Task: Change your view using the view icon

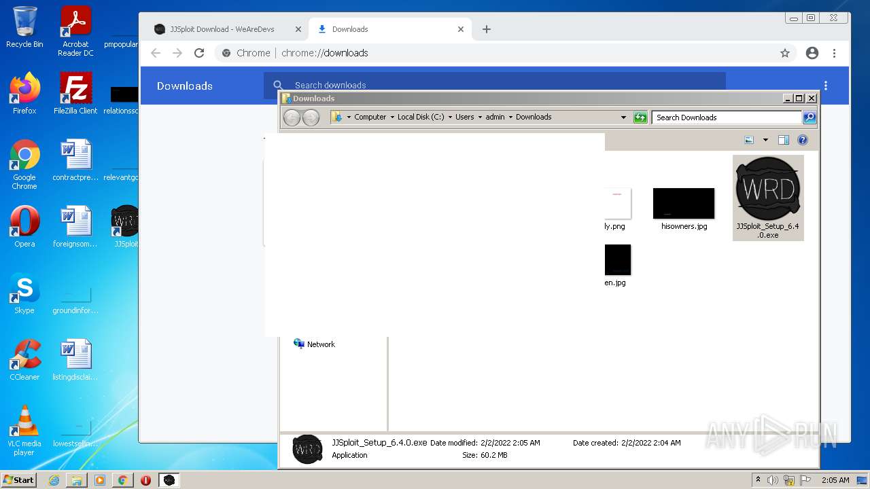Action: [749, 140]
